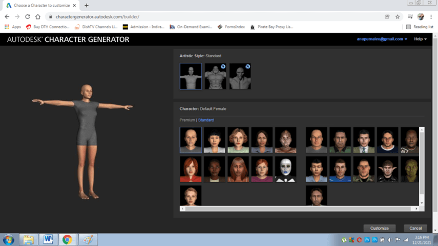The image size is (438, 246).
Task: Select the alien-skinned female character
Action: point(285,140)
